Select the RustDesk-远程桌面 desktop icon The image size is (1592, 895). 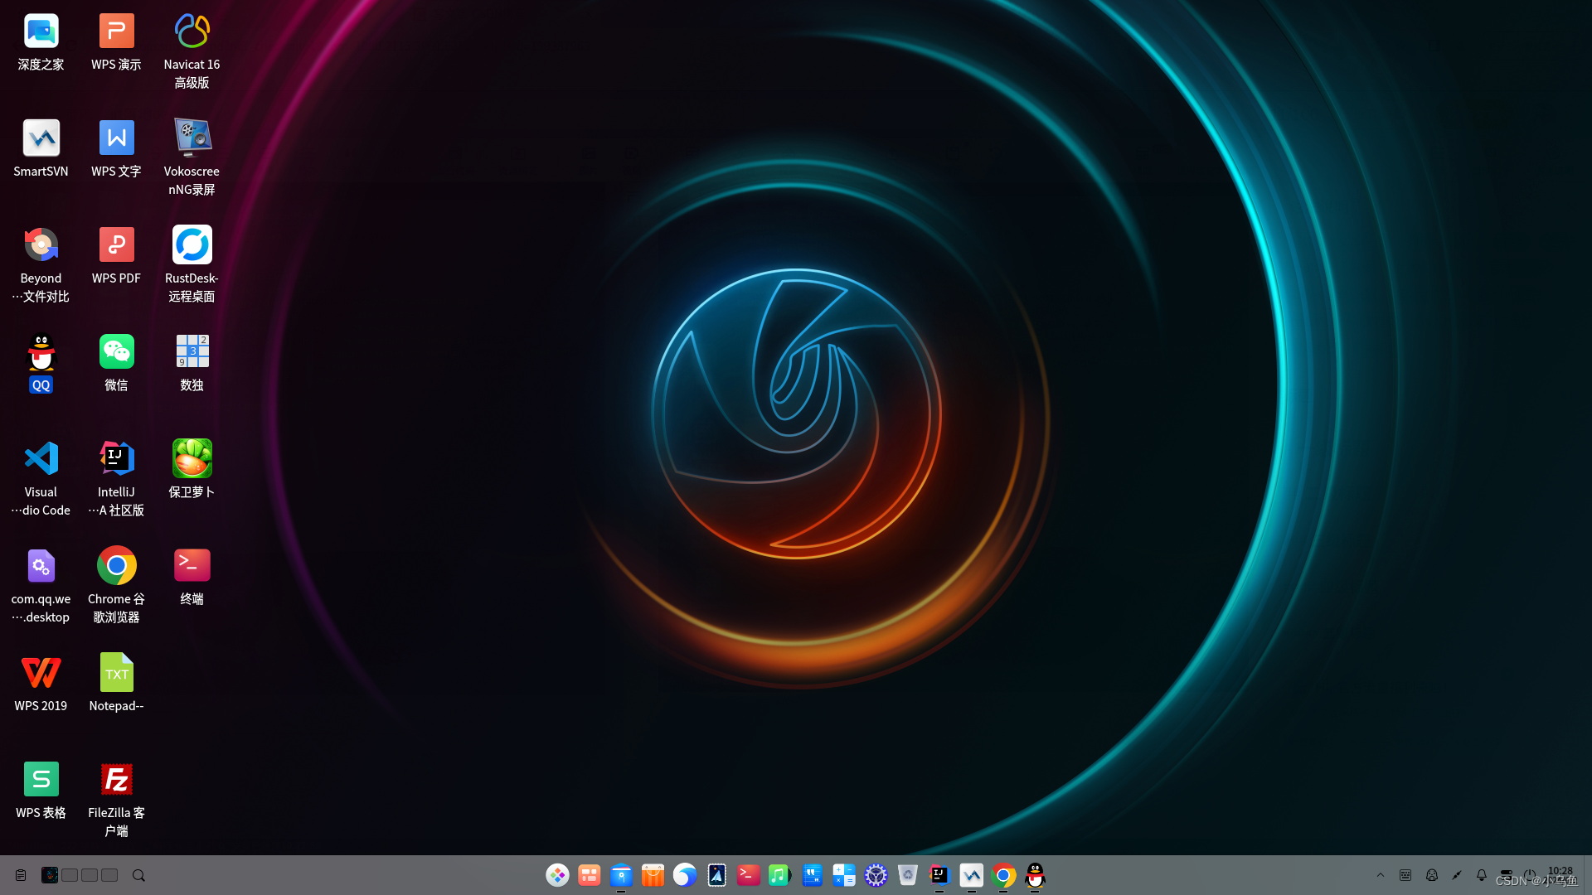click(192, 264)
